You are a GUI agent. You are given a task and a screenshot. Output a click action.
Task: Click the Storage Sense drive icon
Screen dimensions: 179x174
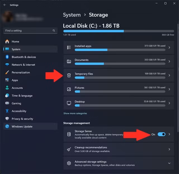[x=69, y=134]
